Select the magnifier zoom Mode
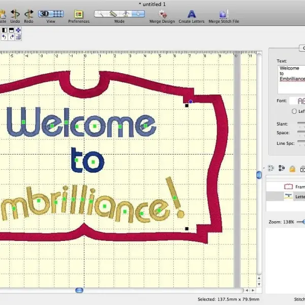The height and width of the screenshot is (305, 305). 100,14
